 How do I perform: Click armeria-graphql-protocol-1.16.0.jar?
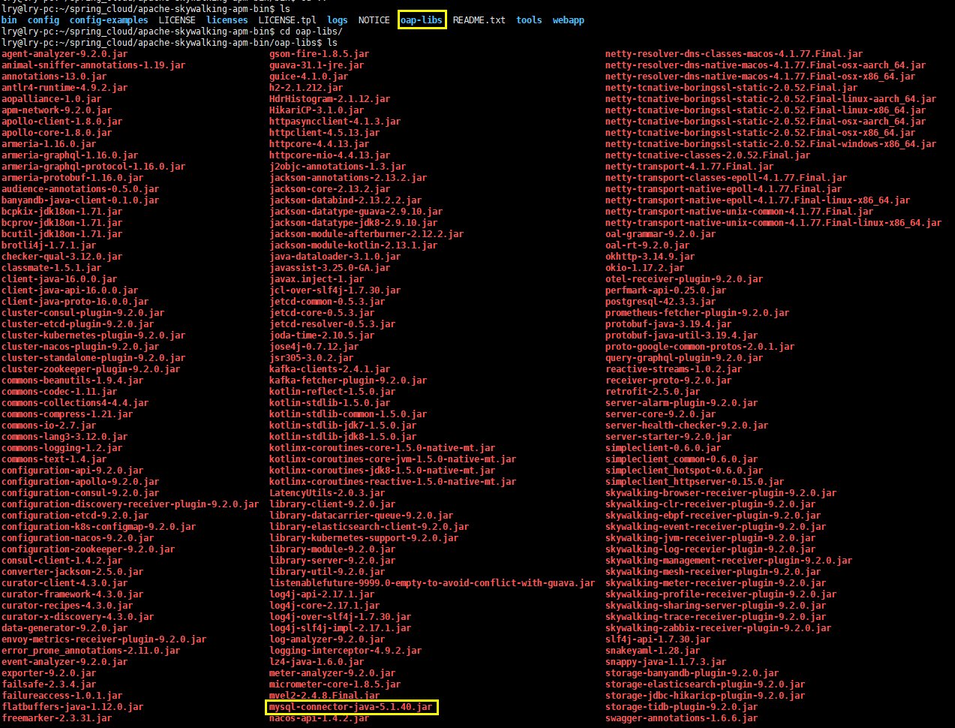(x=93, y=167)
